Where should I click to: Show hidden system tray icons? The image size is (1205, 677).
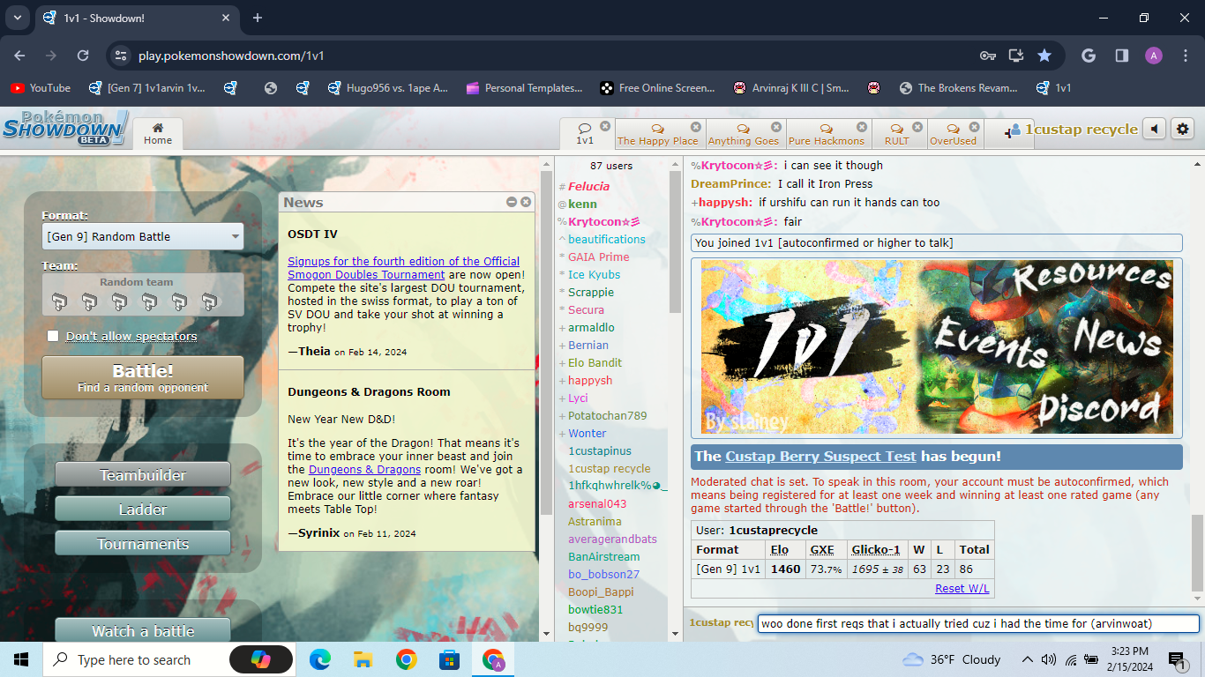(1027, 659)
